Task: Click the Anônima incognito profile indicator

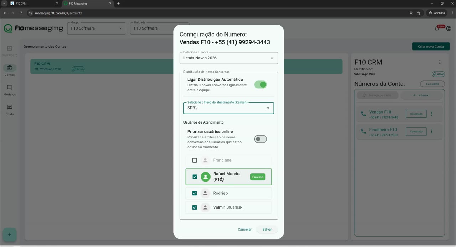Action: [437, 13]
